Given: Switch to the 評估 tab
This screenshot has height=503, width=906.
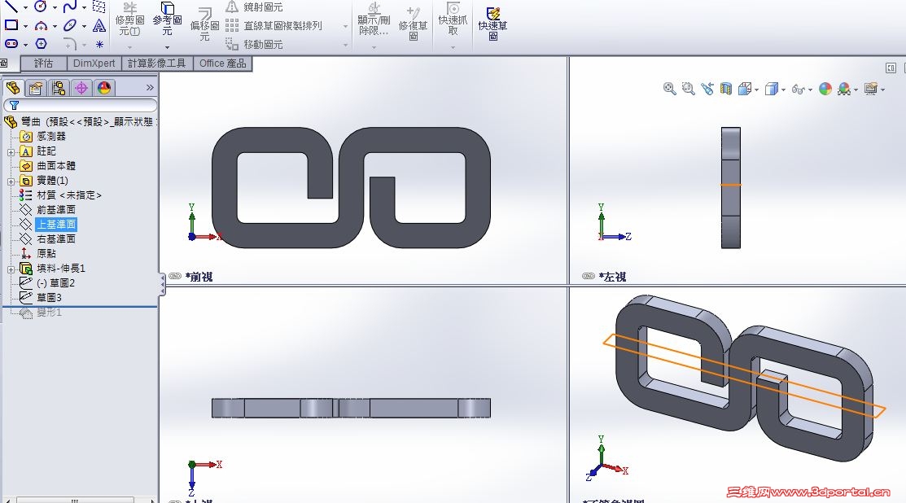Looking at the screenshot, I should [x=43, y=63].
